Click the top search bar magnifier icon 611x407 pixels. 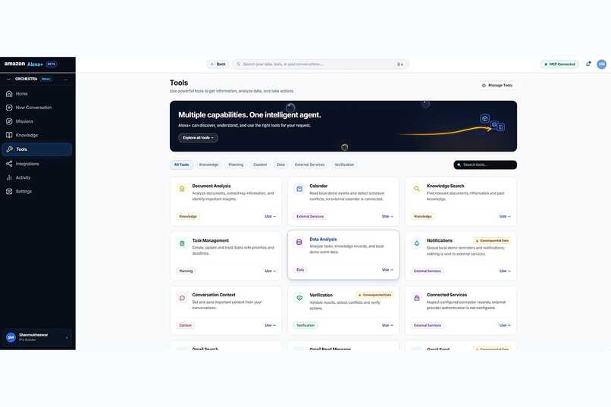(239, 64)
